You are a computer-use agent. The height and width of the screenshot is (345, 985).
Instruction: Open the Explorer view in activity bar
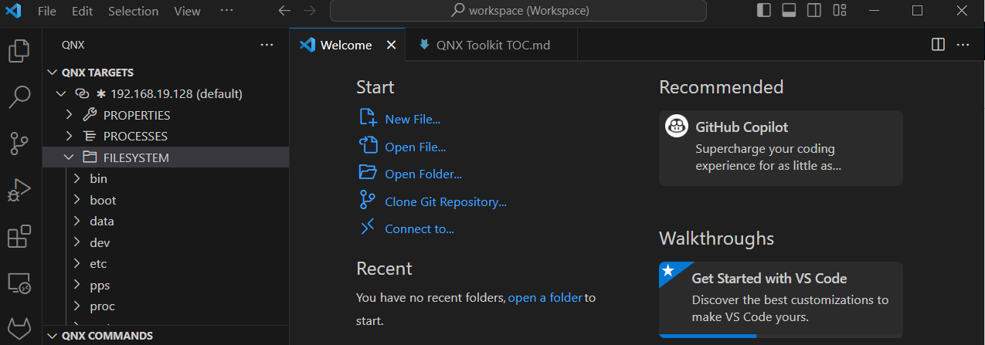click(19, 51)
